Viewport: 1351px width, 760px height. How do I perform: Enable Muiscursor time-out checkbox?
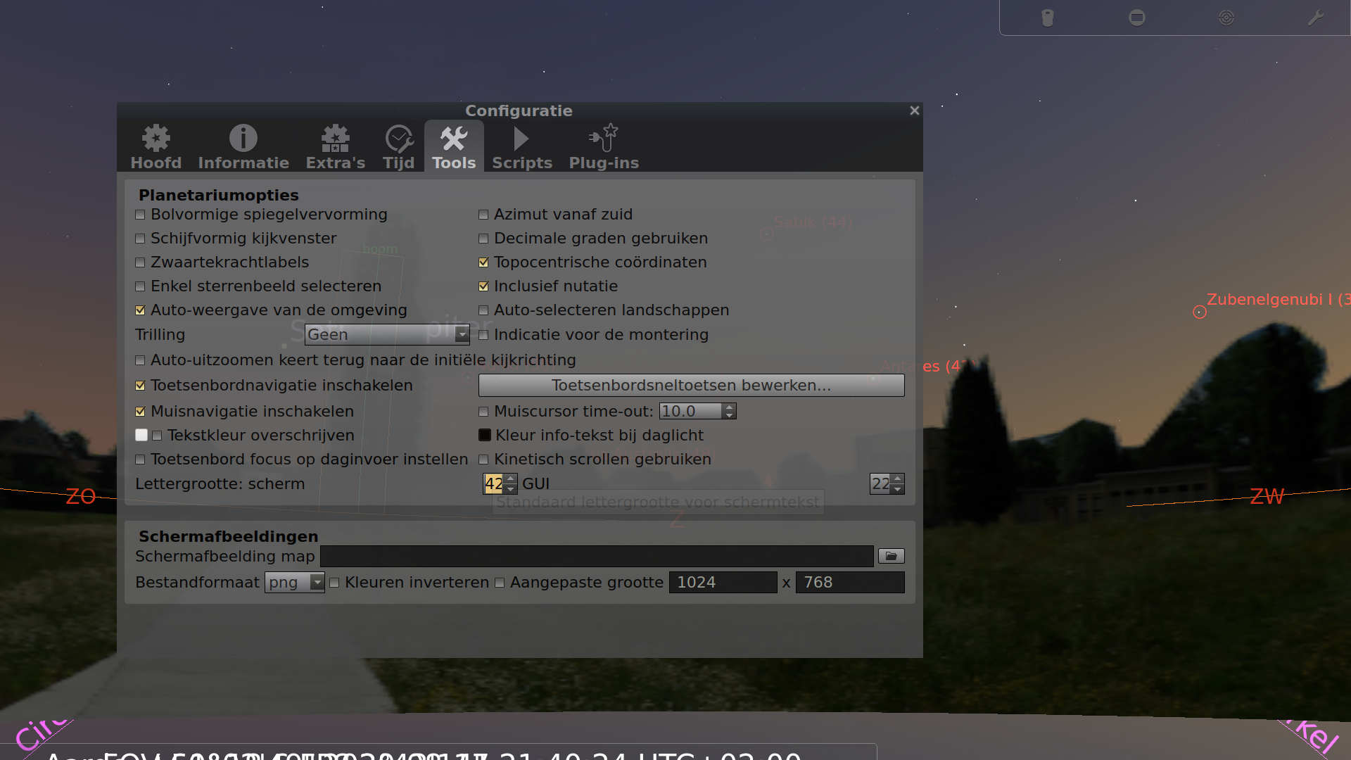point(483,412)
